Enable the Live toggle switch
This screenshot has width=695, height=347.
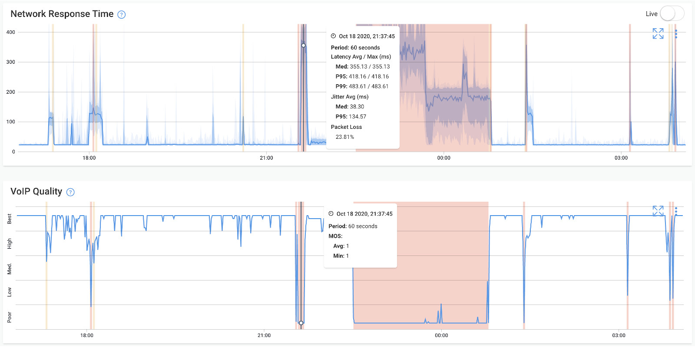pyautogui.click(x=672, y=13)
